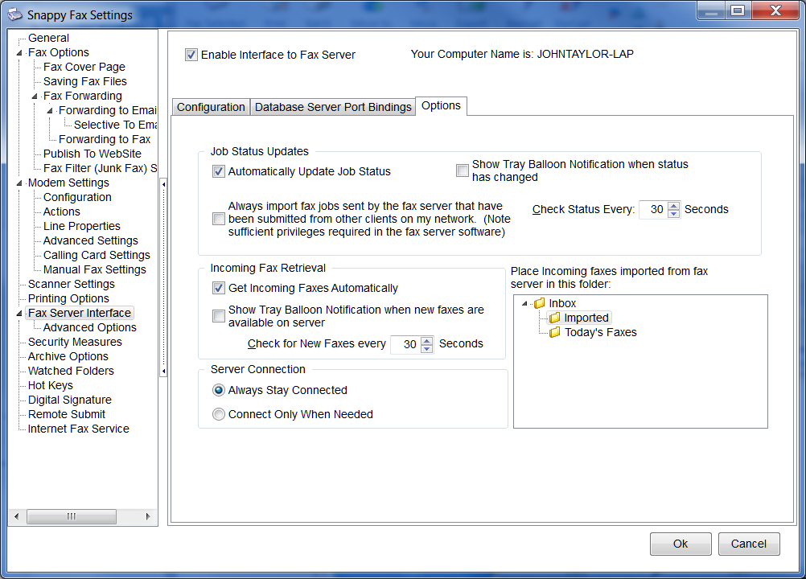
Task: Click the Inbox folder icon
Action: 539,303
